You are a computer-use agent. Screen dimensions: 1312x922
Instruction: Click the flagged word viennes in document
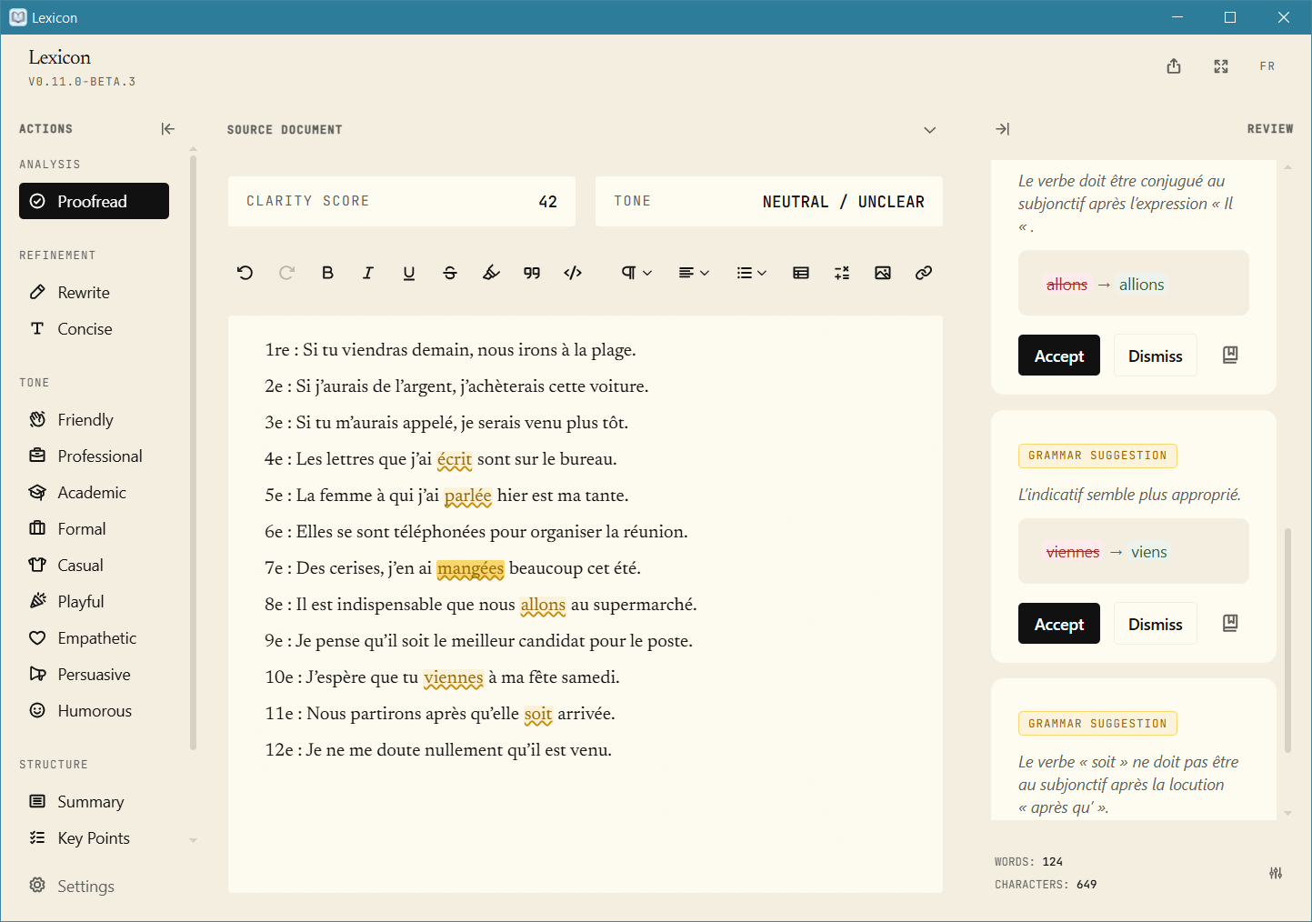point(454,677)
